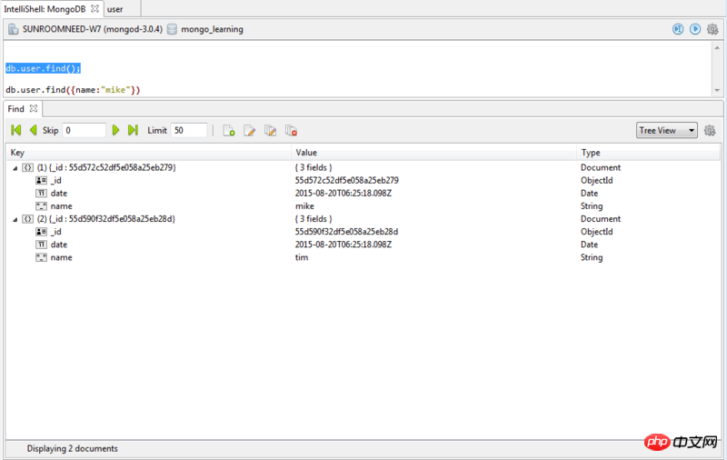The width and height of the screenshot is (727, 460).
Task: Click the Displaying 2 documents status
Action: coord(73,448)
